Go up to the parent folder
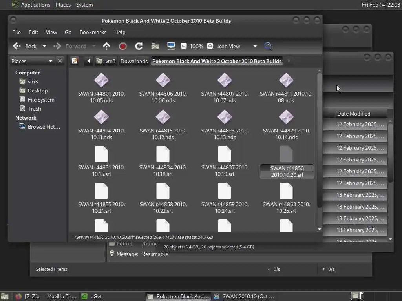 click(x=106, y=46)
